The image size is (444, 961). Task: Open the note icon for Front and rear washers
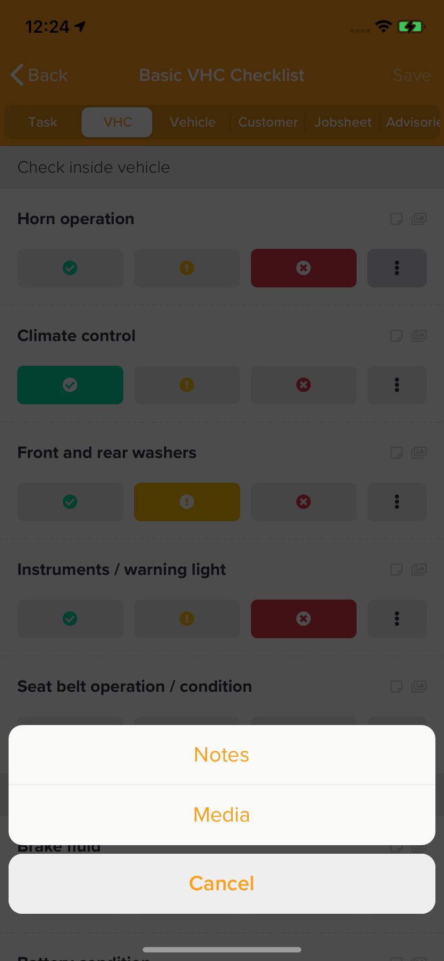pos(396,453)
